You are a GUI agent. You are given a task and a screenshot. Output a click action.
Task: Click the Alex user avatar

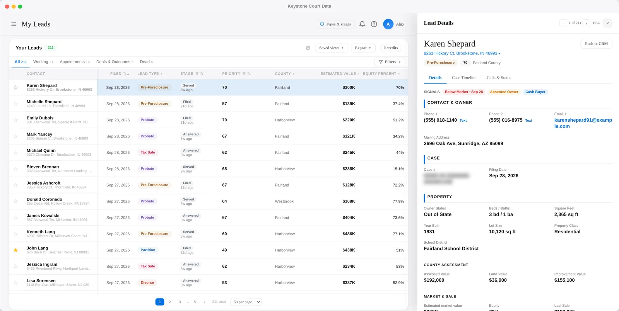388,24
